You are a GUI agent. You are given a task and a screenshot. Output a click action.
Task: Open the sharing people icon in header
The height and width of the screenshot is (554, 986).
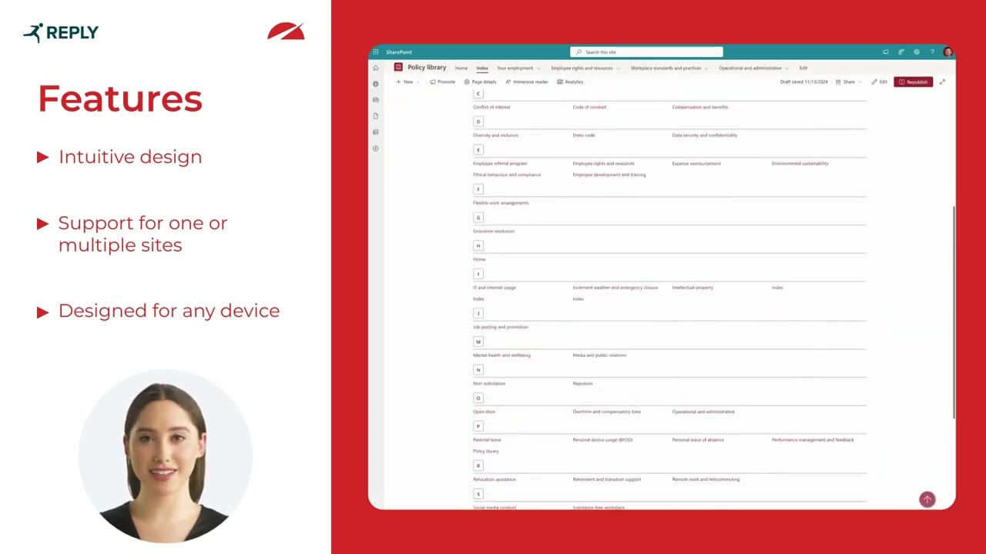(x=900, y=52)
